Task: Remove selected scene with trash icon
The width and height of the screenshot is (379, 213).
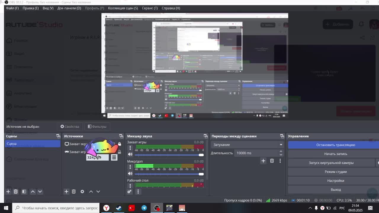Action: 16,191
